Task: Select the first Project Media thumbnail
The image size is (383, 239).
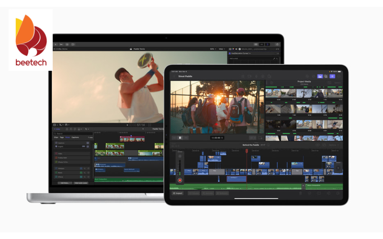Action: [x=273, y=93]
